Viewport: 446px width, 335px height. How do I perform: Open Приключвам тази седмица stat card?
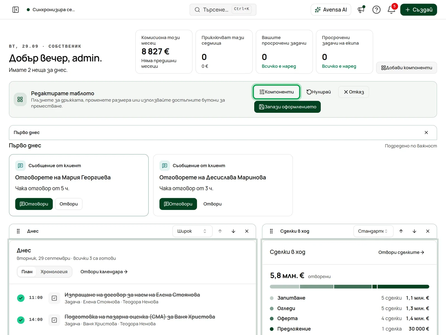click(224, 52)
